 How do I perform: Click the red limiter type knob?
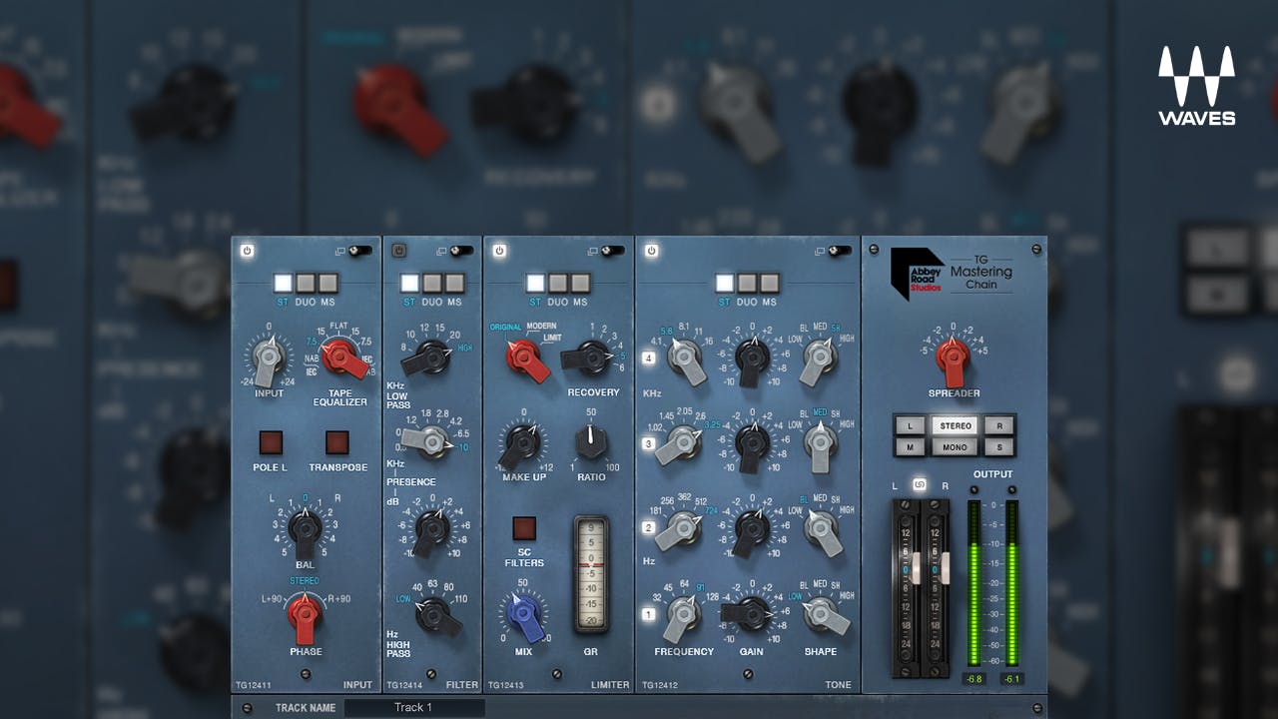coord(525,358)
